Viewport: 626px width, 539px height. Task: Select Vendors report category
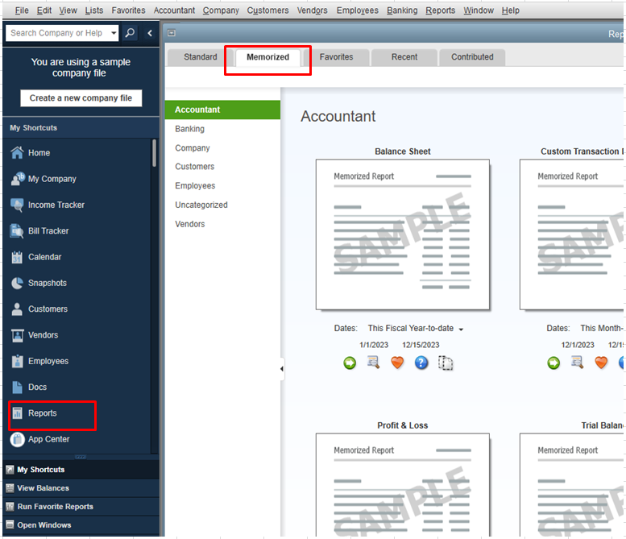tap(222, 224)
